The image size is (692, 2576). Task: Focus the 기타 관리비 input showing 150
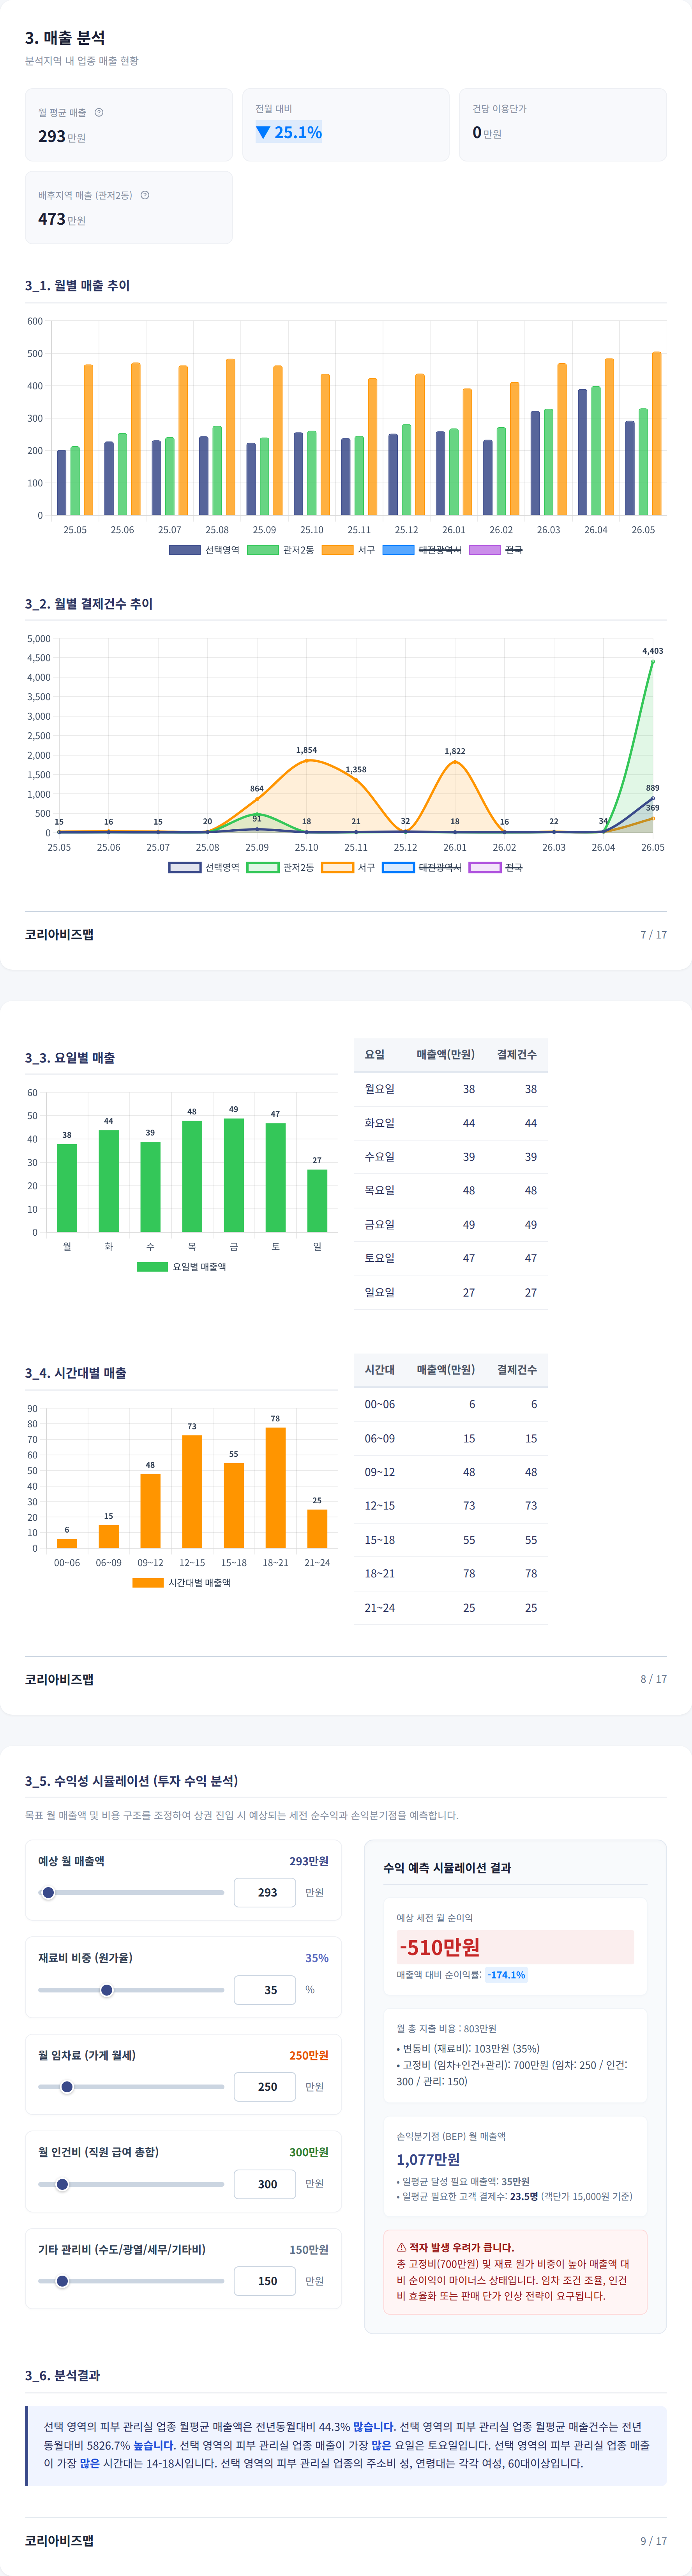(x=265, y=2281)
